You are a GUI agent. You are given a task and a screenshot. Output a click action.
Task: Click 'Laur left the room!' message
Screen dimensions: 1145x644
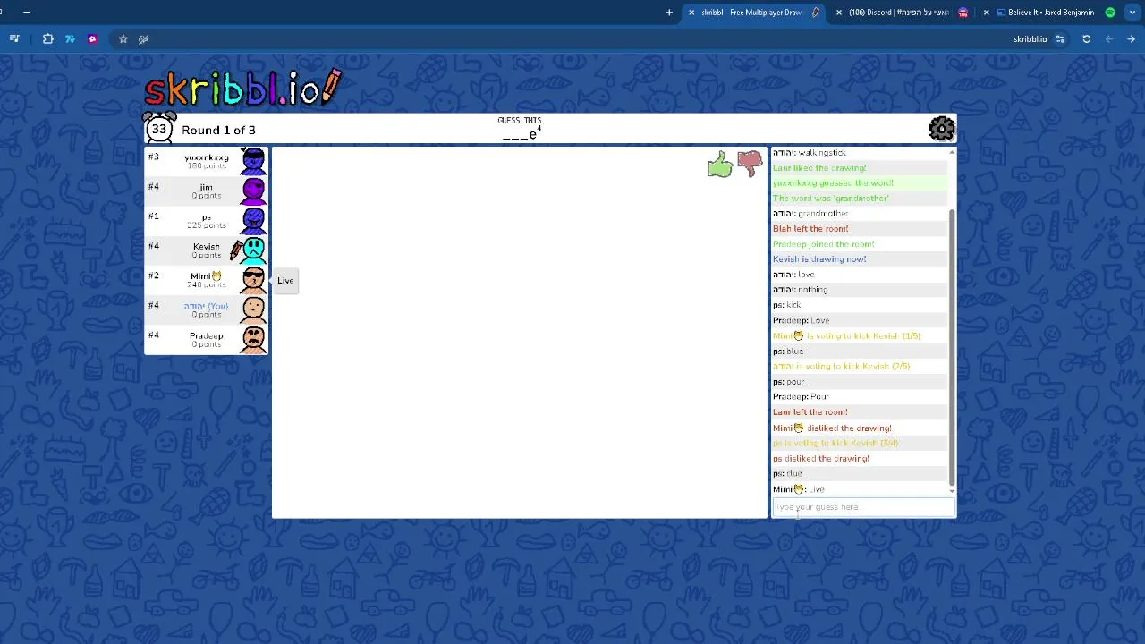pos(810,412)
